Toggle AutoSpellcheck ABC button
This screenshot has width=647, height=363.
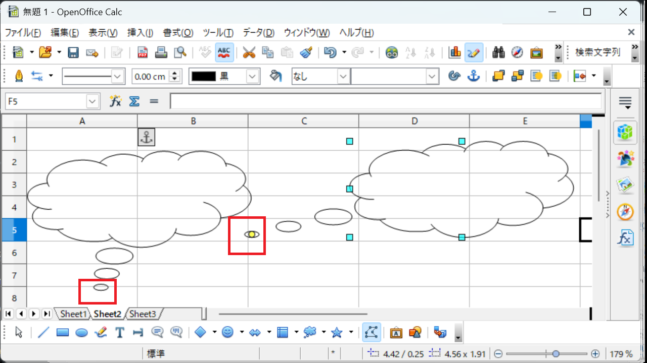click(224, 52)
